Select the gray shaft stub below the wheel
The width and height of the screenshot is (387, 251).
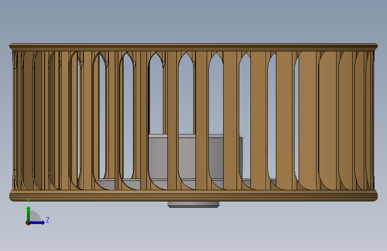point(193,204)
